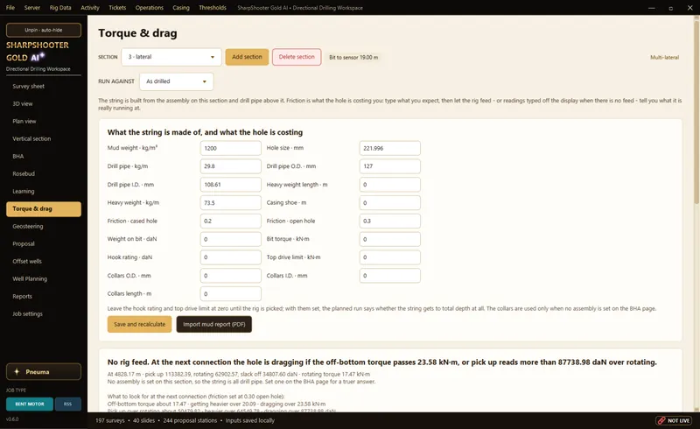
Task: Open Job settings page
Action: [x=44, y=313]
